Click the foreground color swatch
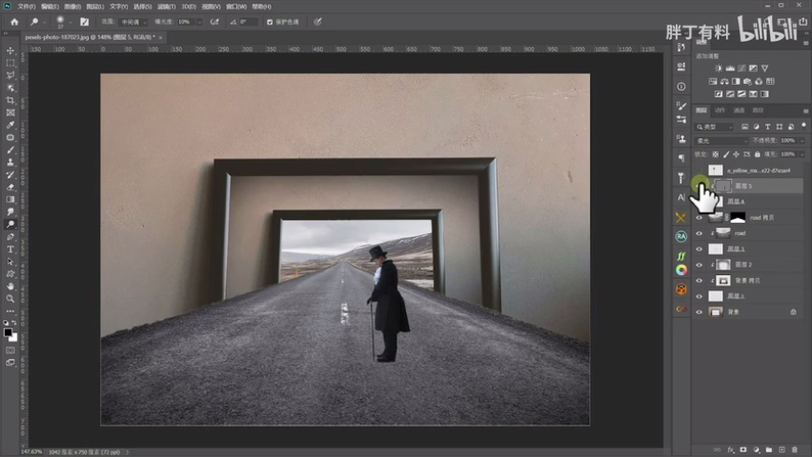The image size is (812, 457). [x=8, y=331]
